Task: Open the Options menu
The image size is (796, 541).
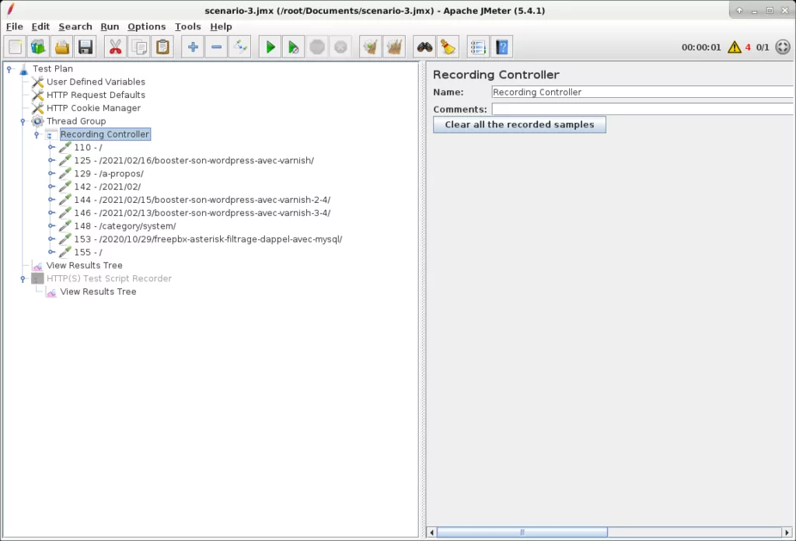Action: click(146, 26)
